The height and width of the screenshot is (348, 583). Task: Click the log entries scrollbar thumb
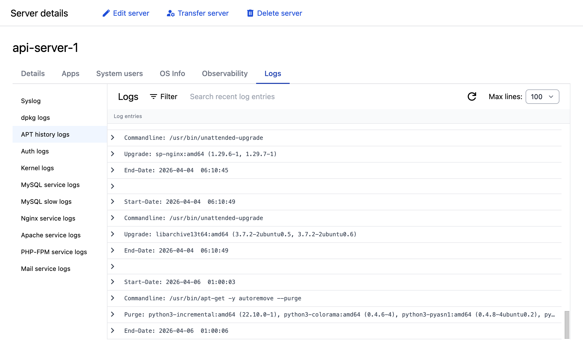pos(567,325)
